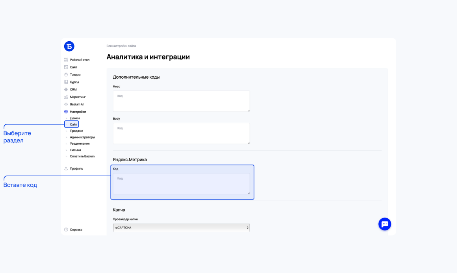Click the Head code text area
The width and height of the screenshot is (457, 273).
click(x=181, y=101)
